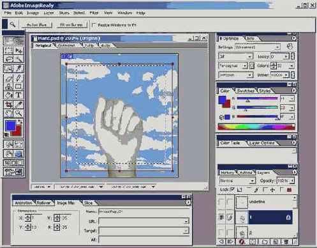The image size is (317, 248).
Task: Enable Resize Windows to Fit checkbox
Action: [x=94, y=25]
